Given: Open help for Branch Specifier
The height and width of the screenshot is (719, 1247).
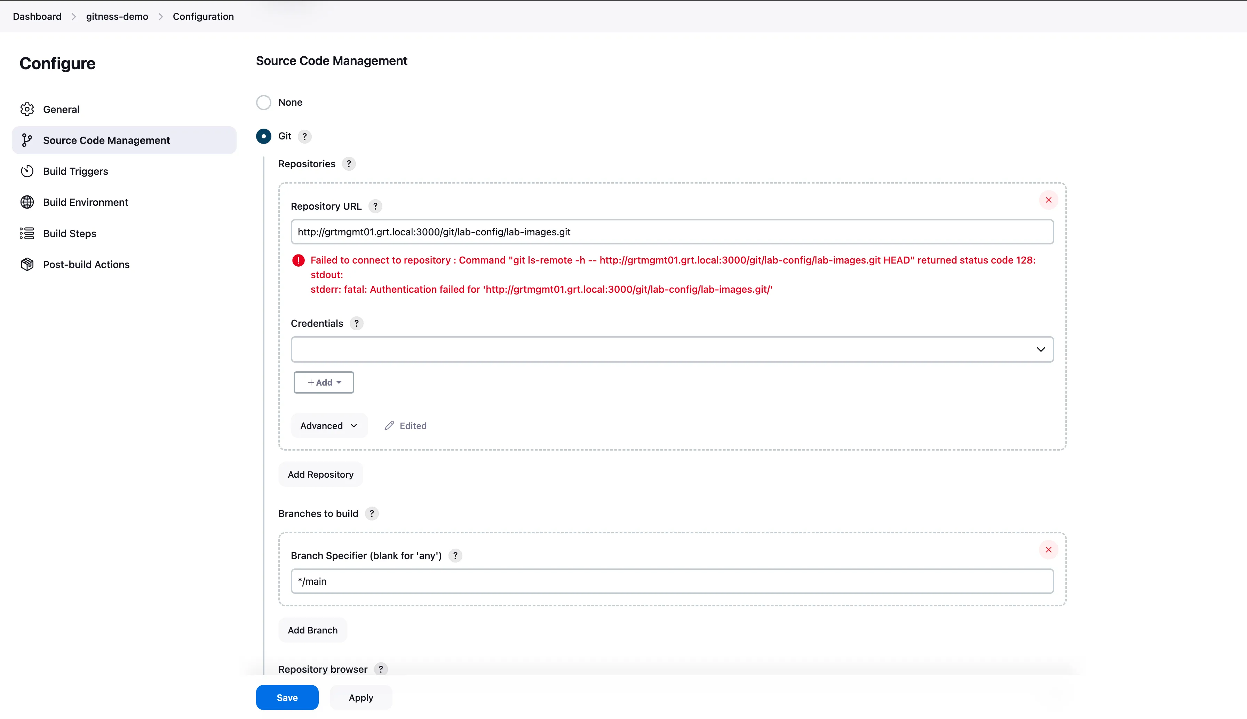Looking at the screenshot, I should [x=455, y=556].
